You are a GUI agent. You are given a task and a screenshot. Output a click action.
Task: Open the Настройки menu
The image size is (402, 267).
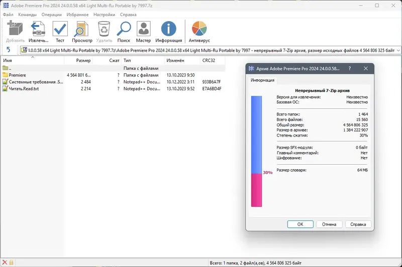click(104, 15)
